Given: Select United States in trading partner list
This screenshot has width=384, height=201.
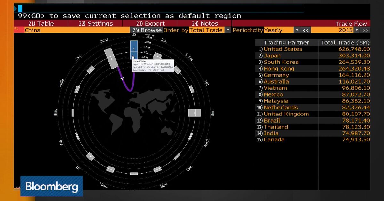Looking at the screenshot, I should pyautogui.click(x=283, y=49).
